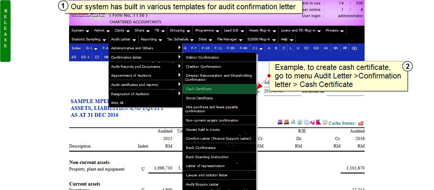Click the 'Aa' font size icon

pyautogui.click(x=312, y=122)
